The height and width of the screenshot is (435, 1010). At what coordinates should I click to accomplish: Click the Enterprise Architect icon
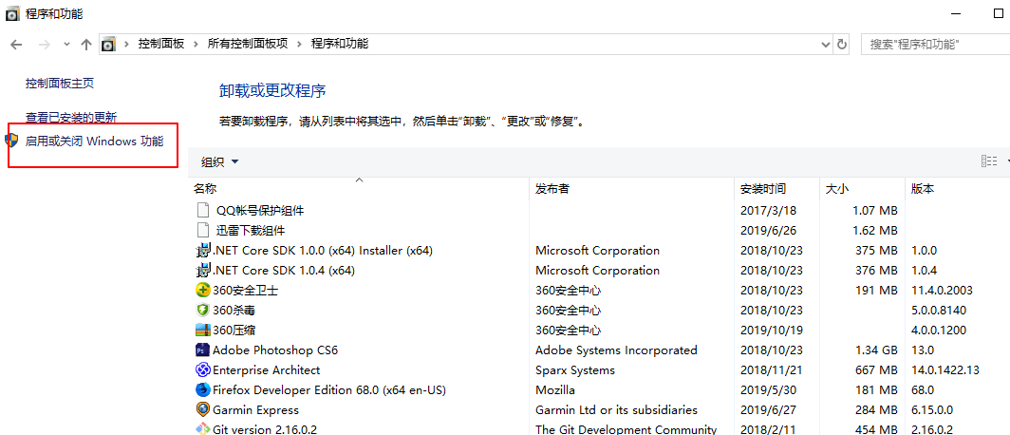pos(202,369)
